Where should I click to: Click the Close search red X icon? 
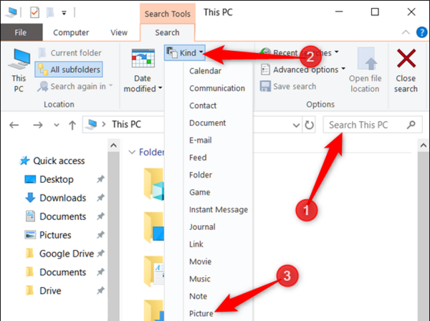[406, 58]
